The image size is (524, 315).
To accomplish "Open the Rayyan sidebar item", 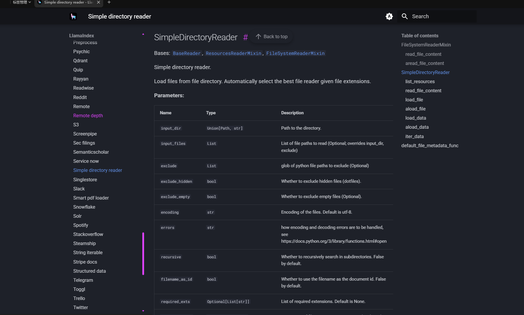I will (x=81, y=79).
